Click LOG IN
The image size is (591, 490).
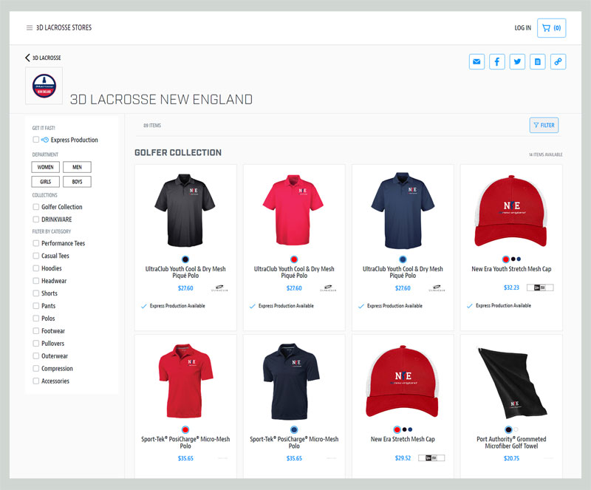point(522,28)
